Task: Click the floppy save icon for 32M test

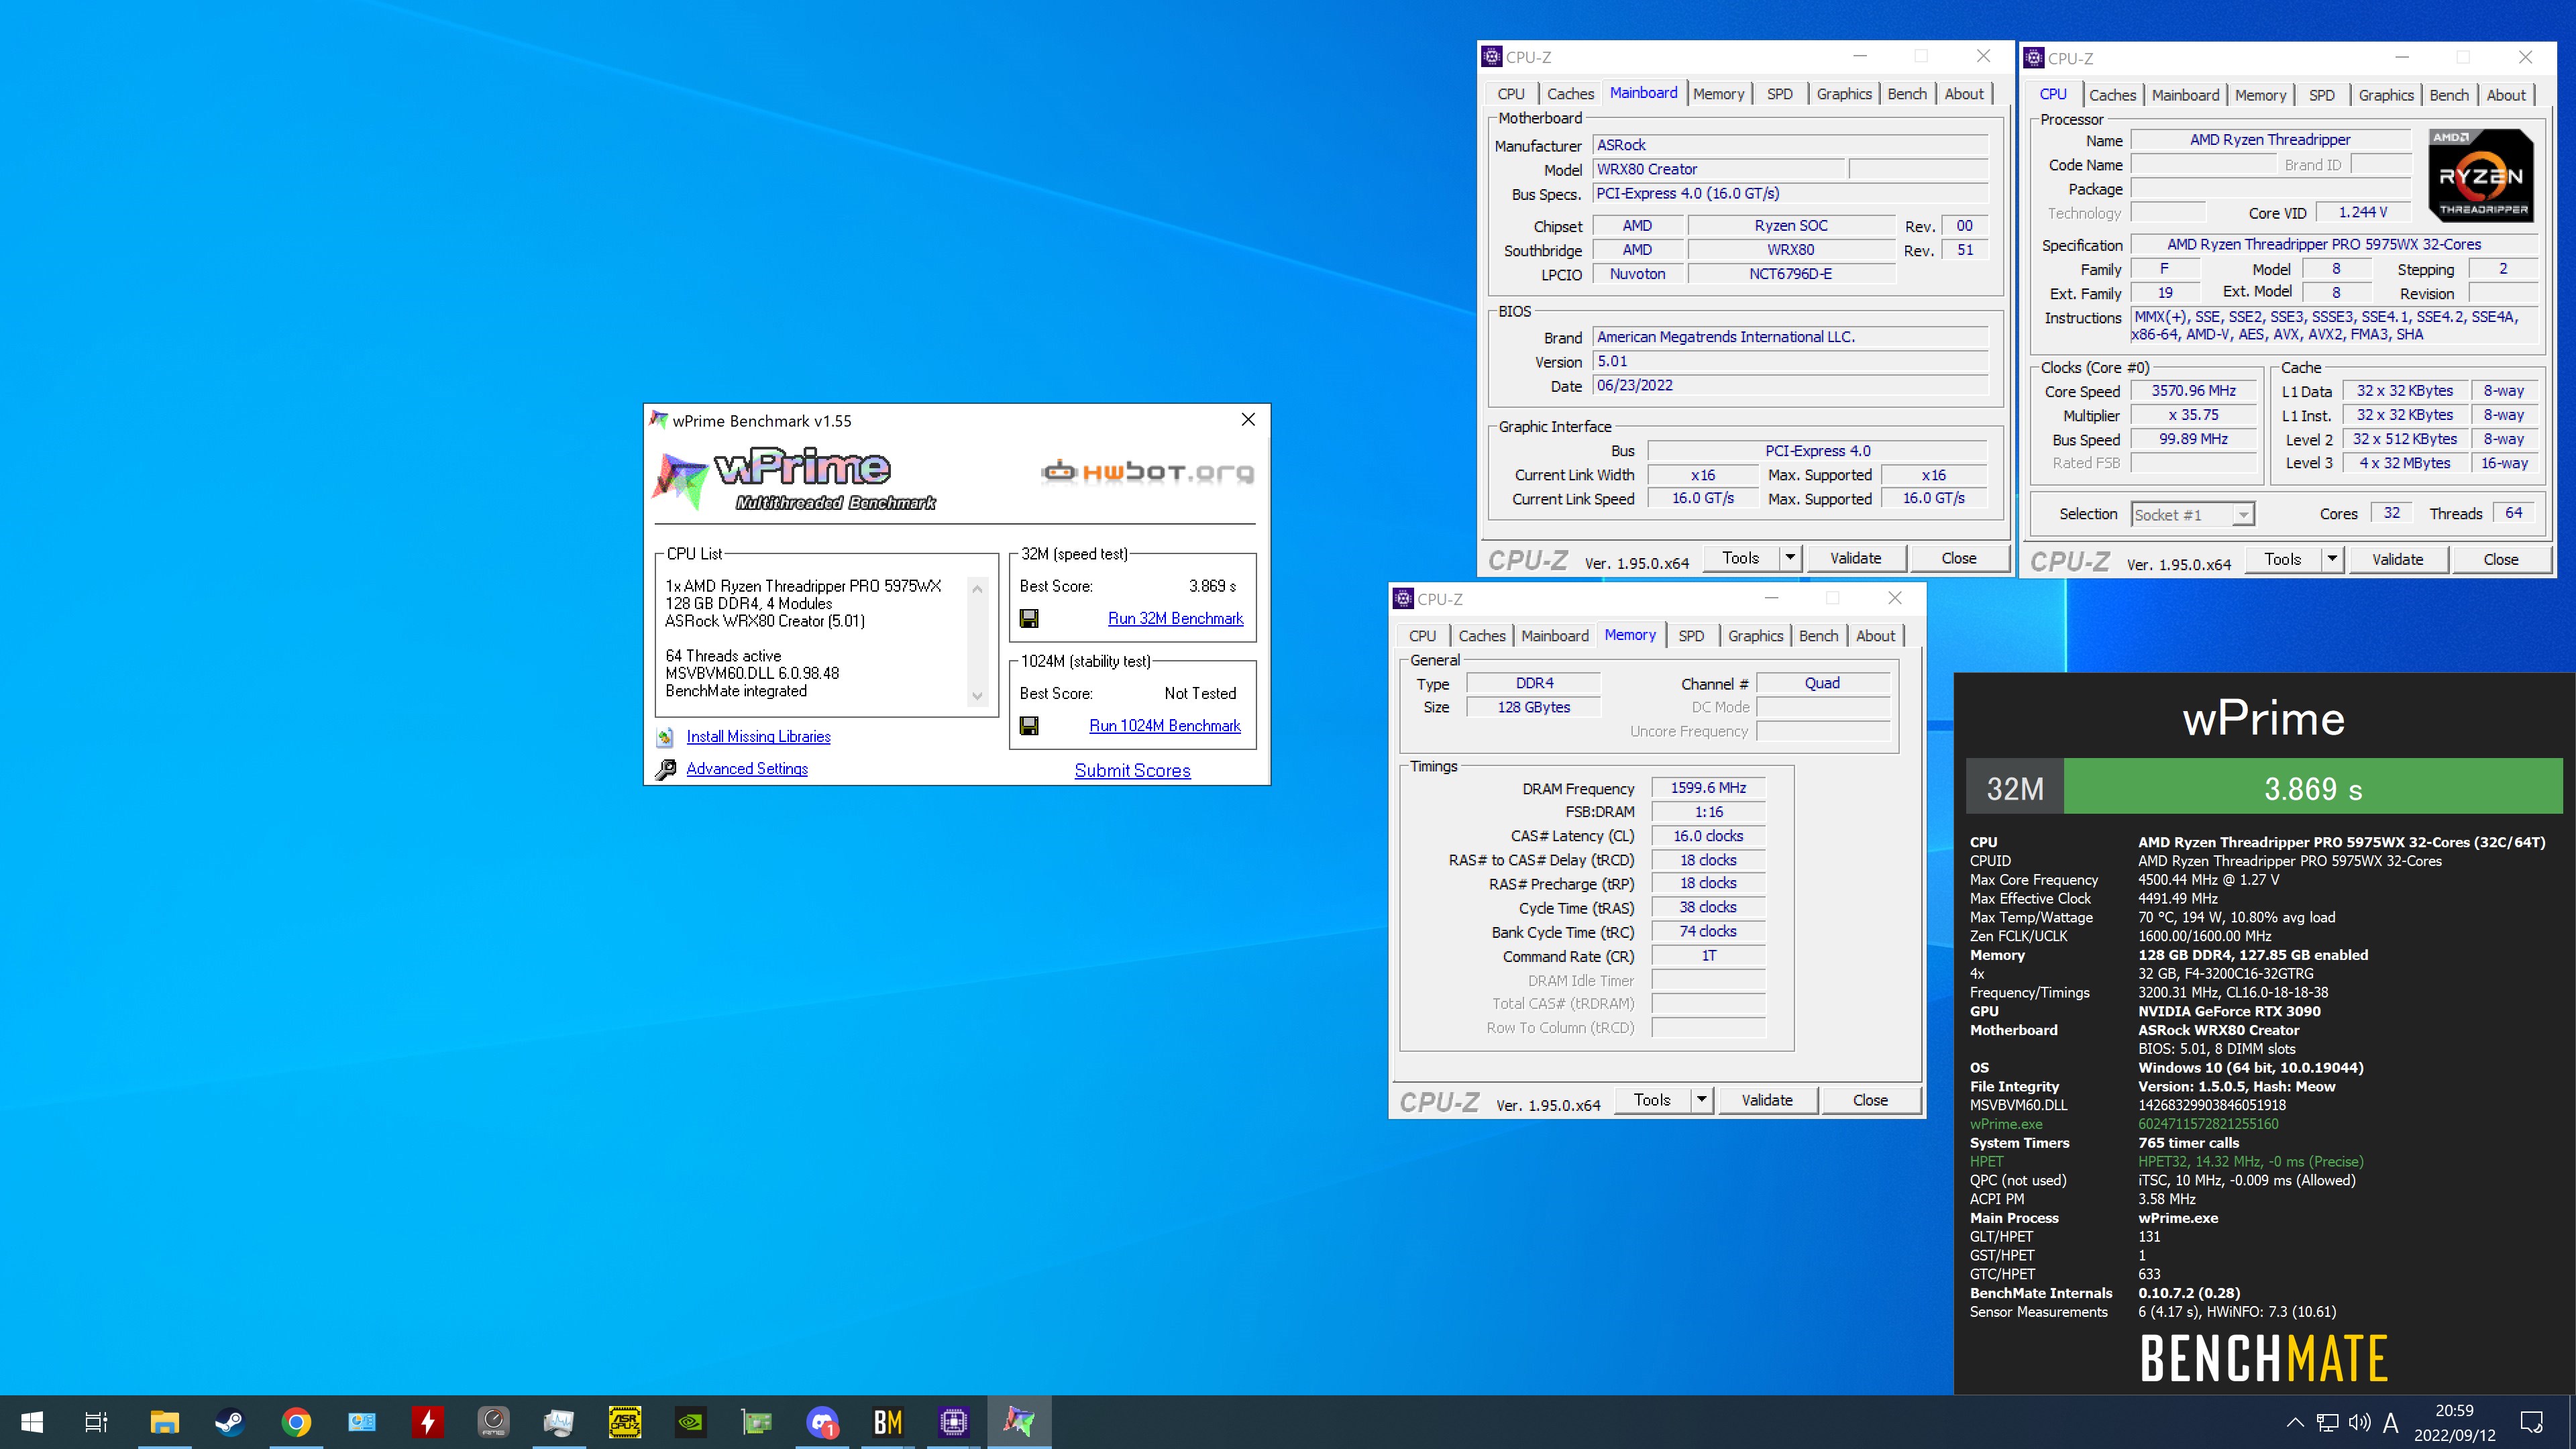Action: tap(1029, 619)
